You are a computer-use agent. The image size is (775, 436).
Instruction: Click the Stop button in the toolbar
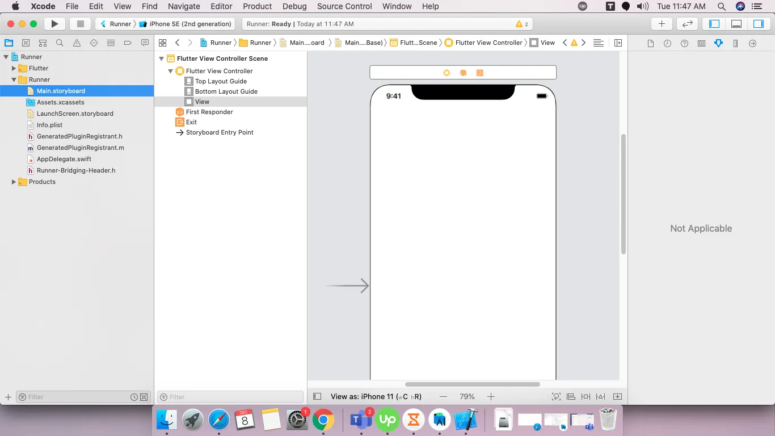80,24
